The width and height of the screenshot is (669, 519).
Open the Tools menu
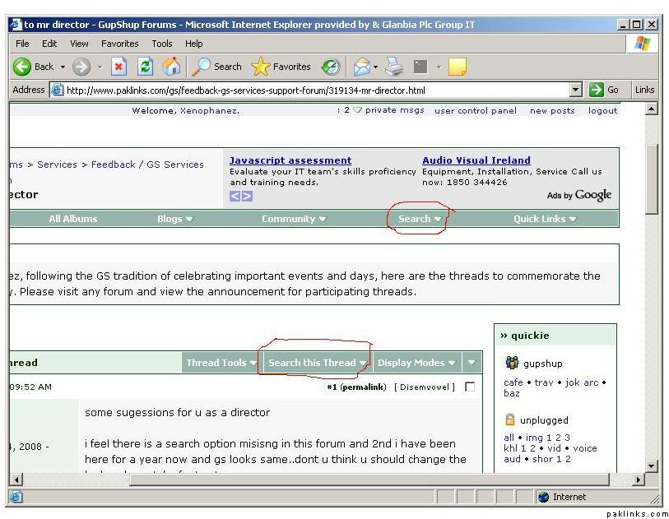pos(162,44)
